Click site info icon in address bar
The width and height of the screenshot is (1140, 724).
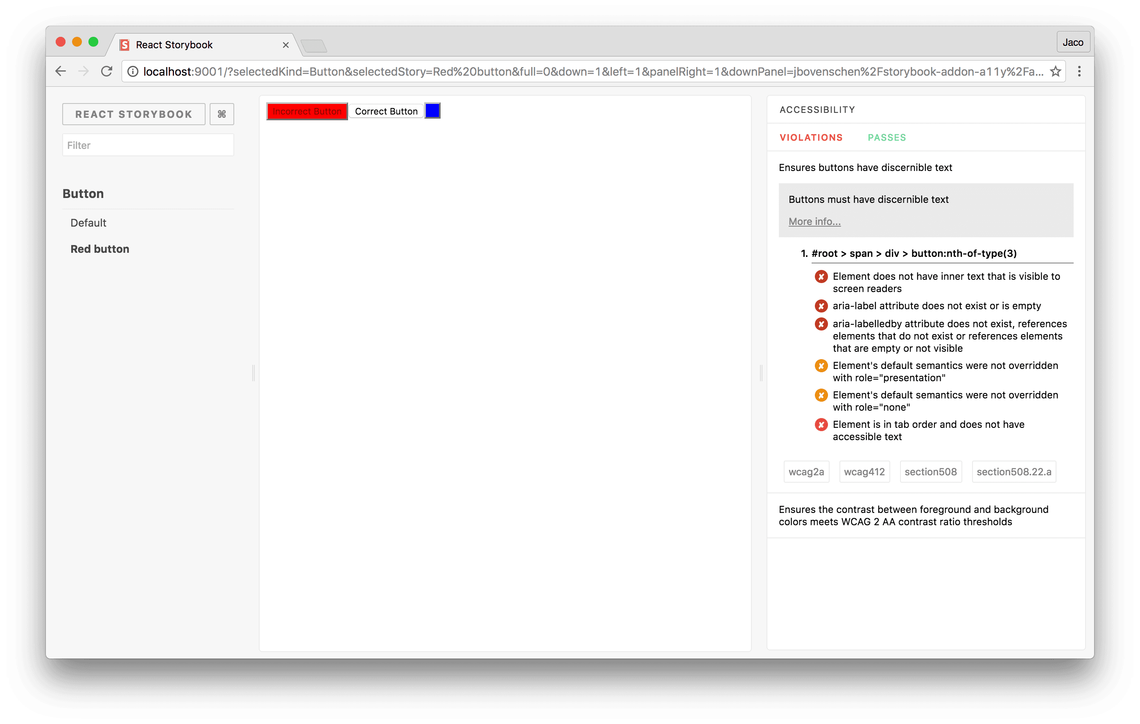coord(133,72)
